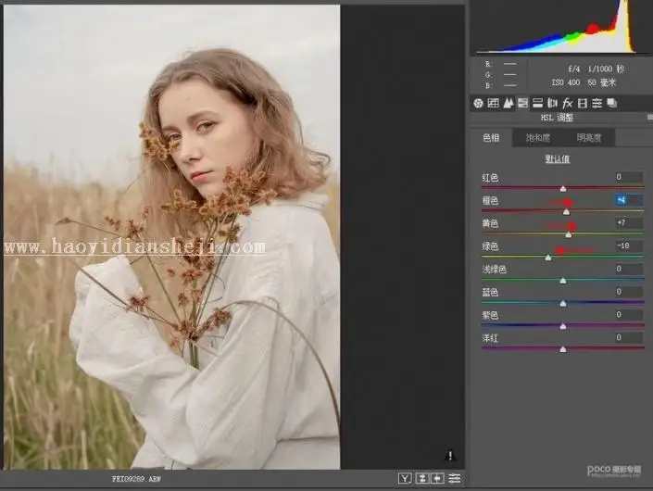The width and height of the screenshot is (653, 491).
Task: Click the R channel readout
Action: (500, 64)
